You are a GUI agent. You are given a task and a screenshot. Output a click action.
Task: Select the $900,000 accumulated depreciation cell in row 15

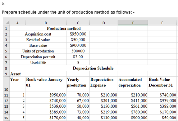point(133,118)
